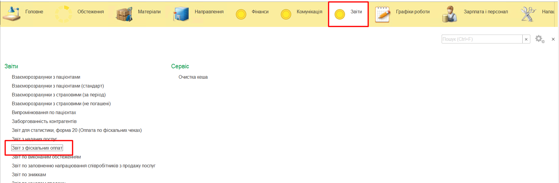Click the Обстеження section icon
The width and height of the screenshot is (559, 183).
pyautogui.click(x=64, y=14)
